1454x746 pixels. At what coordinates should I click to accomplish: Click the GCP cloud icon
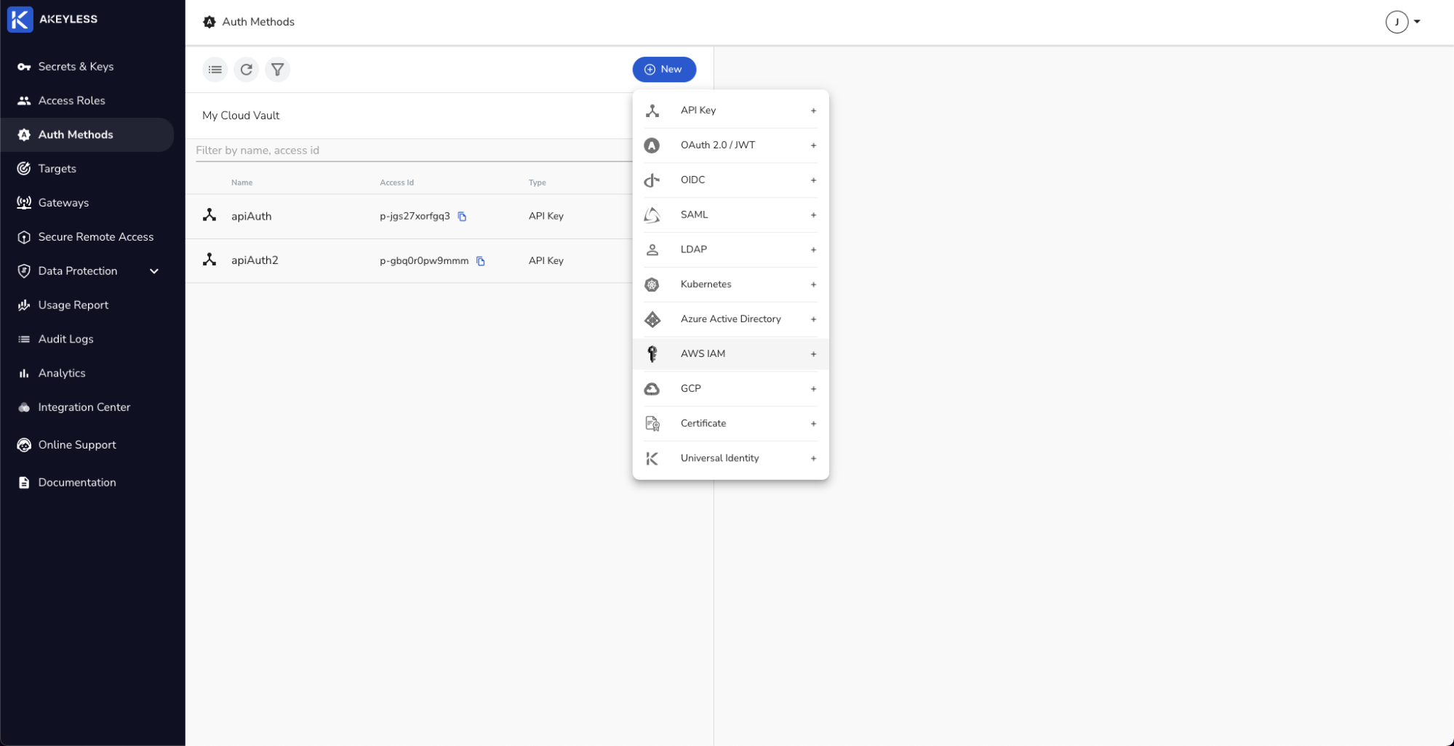click(x=652, y=389)
